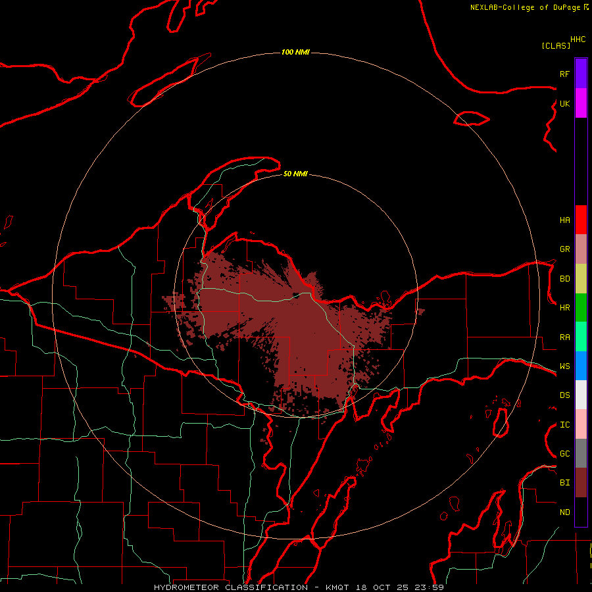Click the 23:59 timestamp

[x=431, y=587]
